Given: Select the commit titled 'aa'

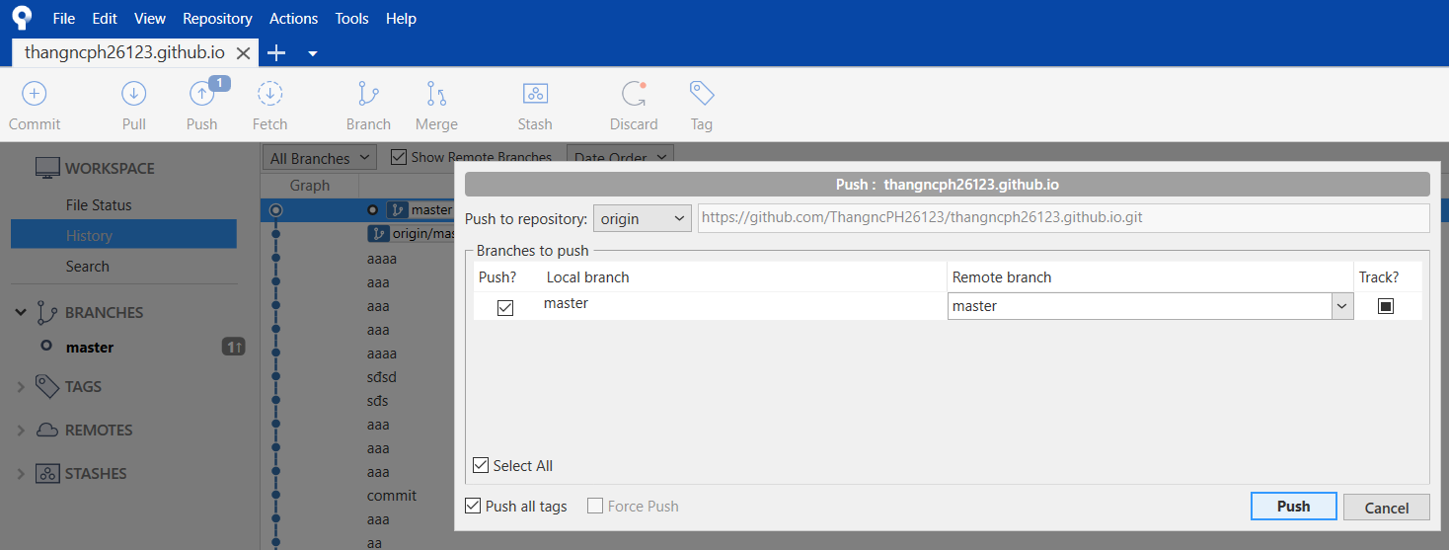Looking at the screenshot, I should [374, 542].
